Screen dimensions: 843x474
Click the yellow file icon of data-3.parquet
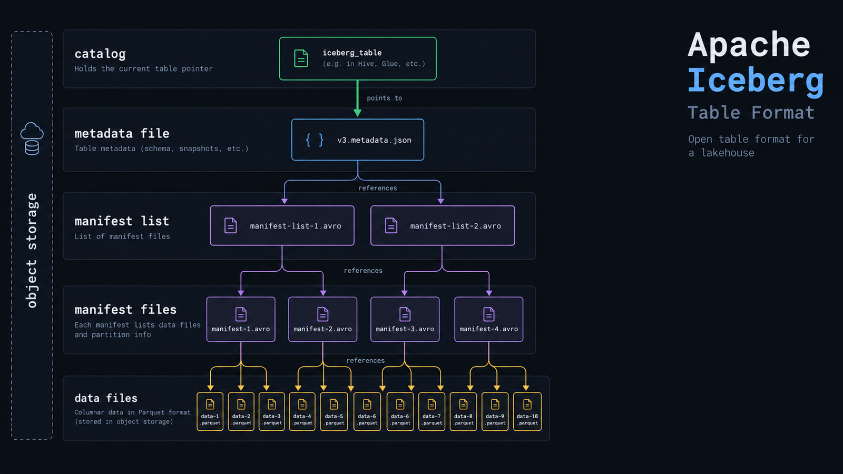point(272,404)
